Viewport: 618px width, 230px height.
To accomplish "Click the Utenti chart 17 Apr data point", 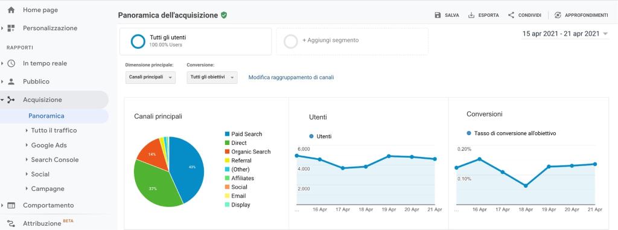I will (343, 168).
